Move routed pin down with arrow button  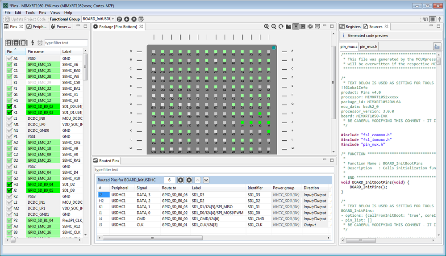click(206, 180)
